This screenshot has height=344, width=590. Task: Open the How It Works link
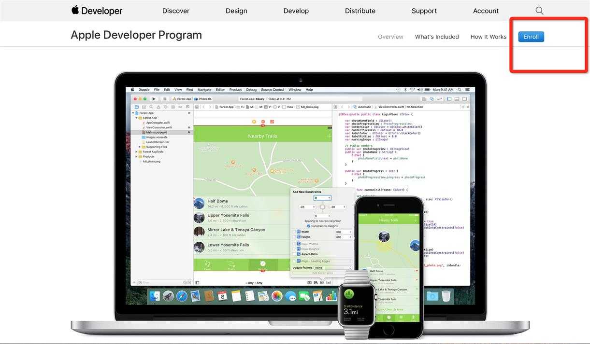click(x=489, y=37)
